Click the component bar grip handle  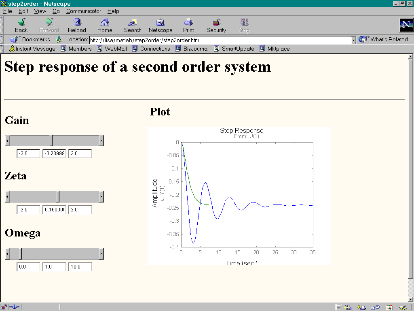[x=339, y=307]
